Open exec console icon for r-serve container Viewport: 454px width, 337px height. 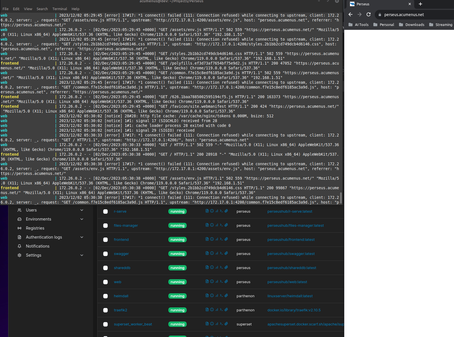tap(221, 211)
